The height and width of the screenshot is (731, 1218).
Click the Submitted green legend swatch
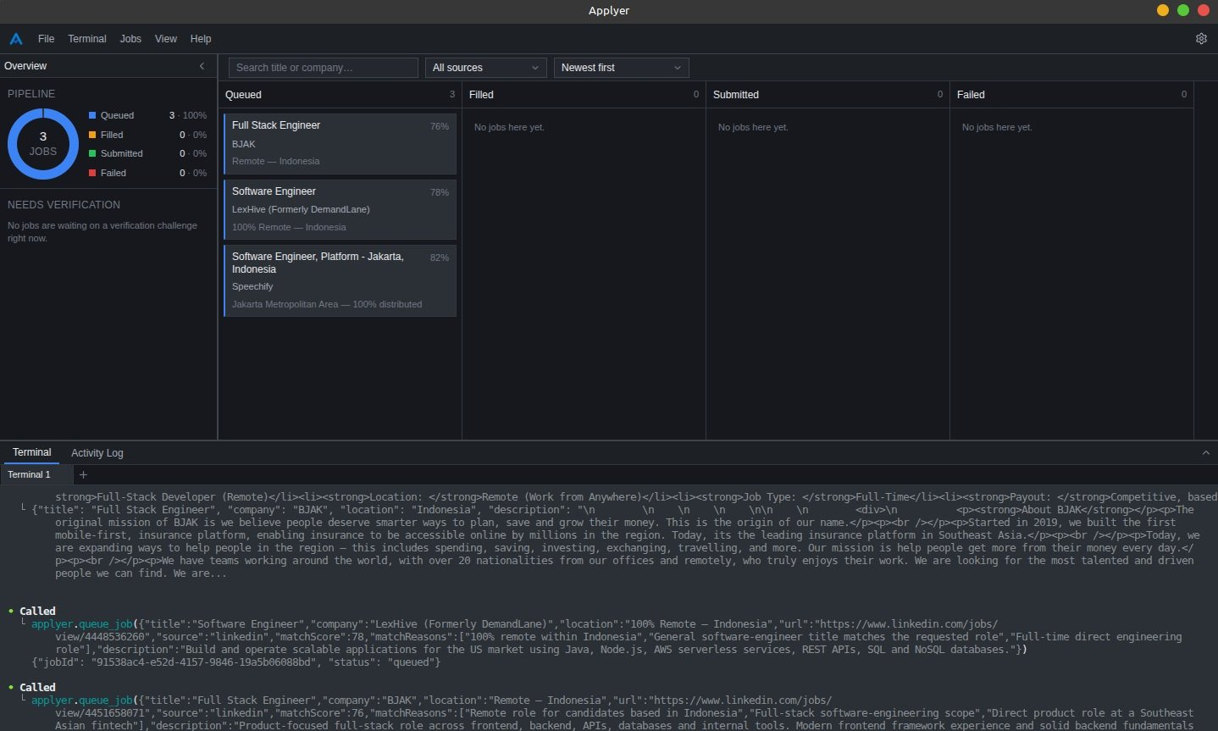pyautogui.click(x=92, y=153)
